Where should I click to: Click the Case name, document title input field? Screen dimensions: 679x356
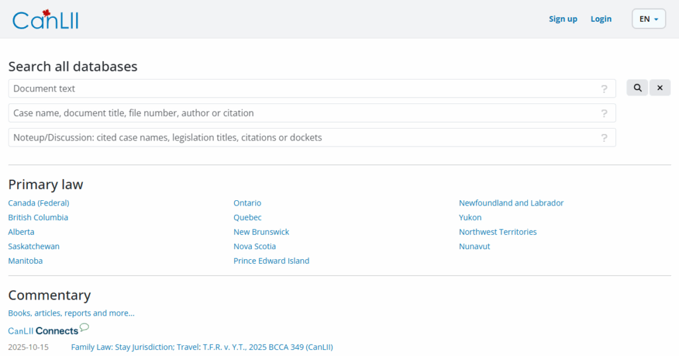[x=302, y=113]
